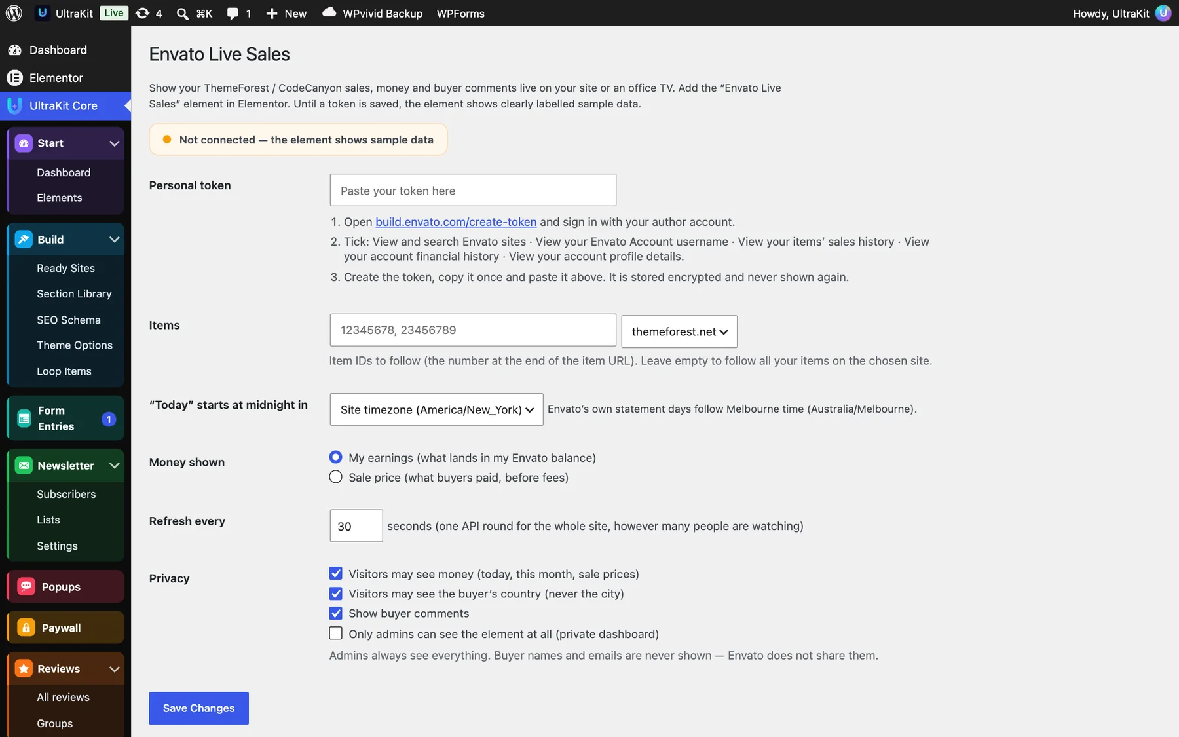
Task: Click the Refresh every seconds field
Action: click(356, 526)
